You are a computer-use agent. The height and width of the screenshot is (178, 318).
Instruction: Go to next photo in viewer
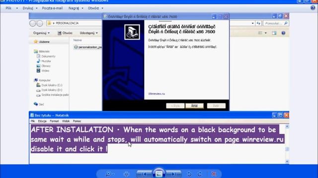[173, 174]
